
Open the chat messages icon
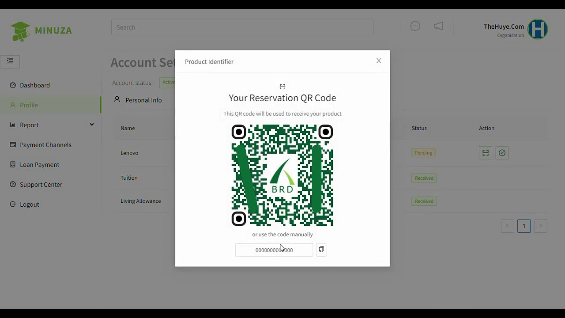(x=415, y=26)
